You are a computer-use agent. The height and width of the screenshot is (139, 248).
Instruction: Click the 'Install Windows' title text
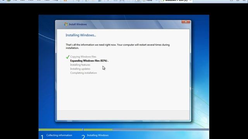point(78,24)
